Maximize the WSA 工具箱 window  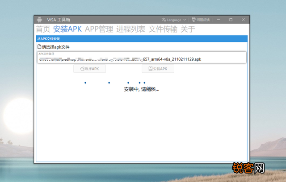231,20
